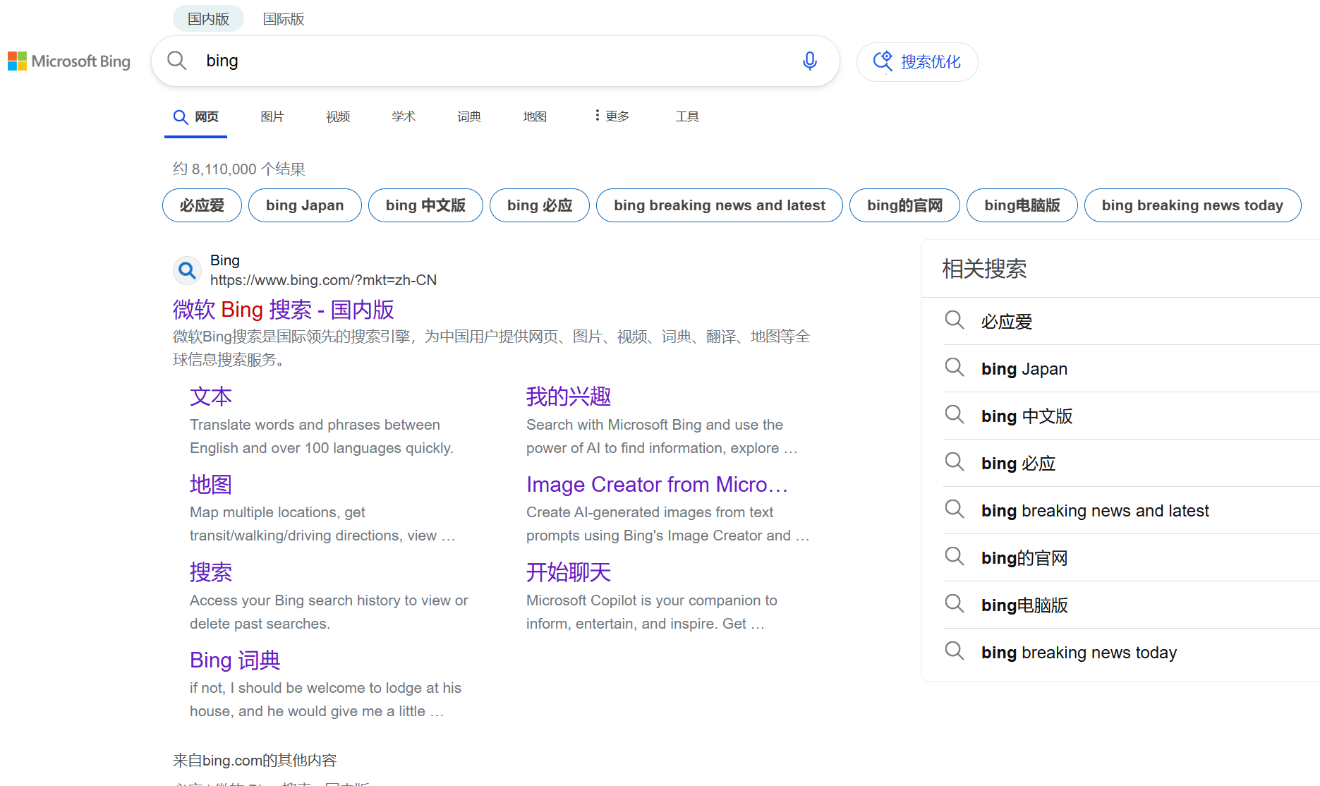This screenshot has height=786, width=1320.
Task: Activate voice search microphone icon
Action: (x=810, y=61)
